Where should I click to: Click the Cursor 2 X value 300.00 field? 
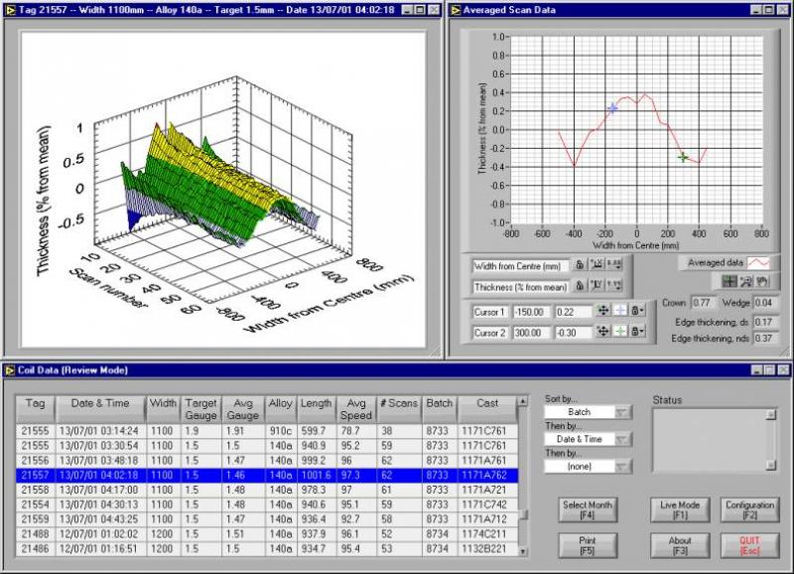click(531, 333)
